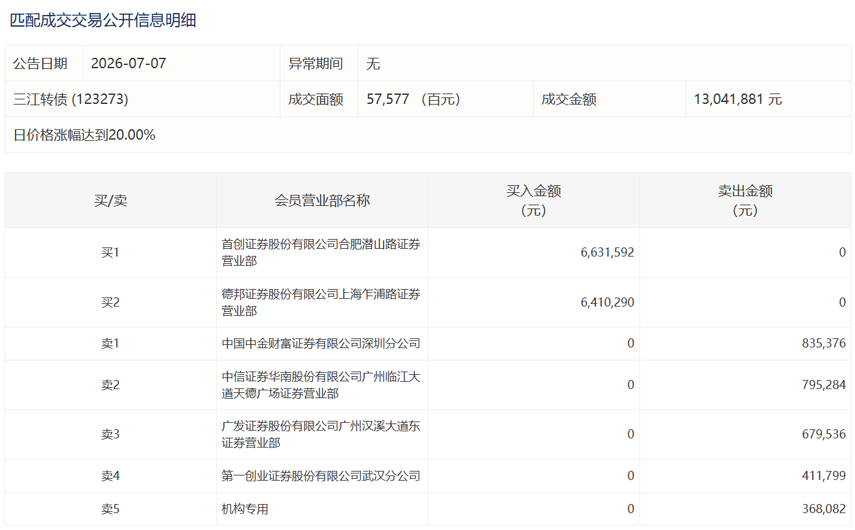The image size is (855, 530).
Task: Click the 会员营业部名称 column header
Action: tap(322, 200)
